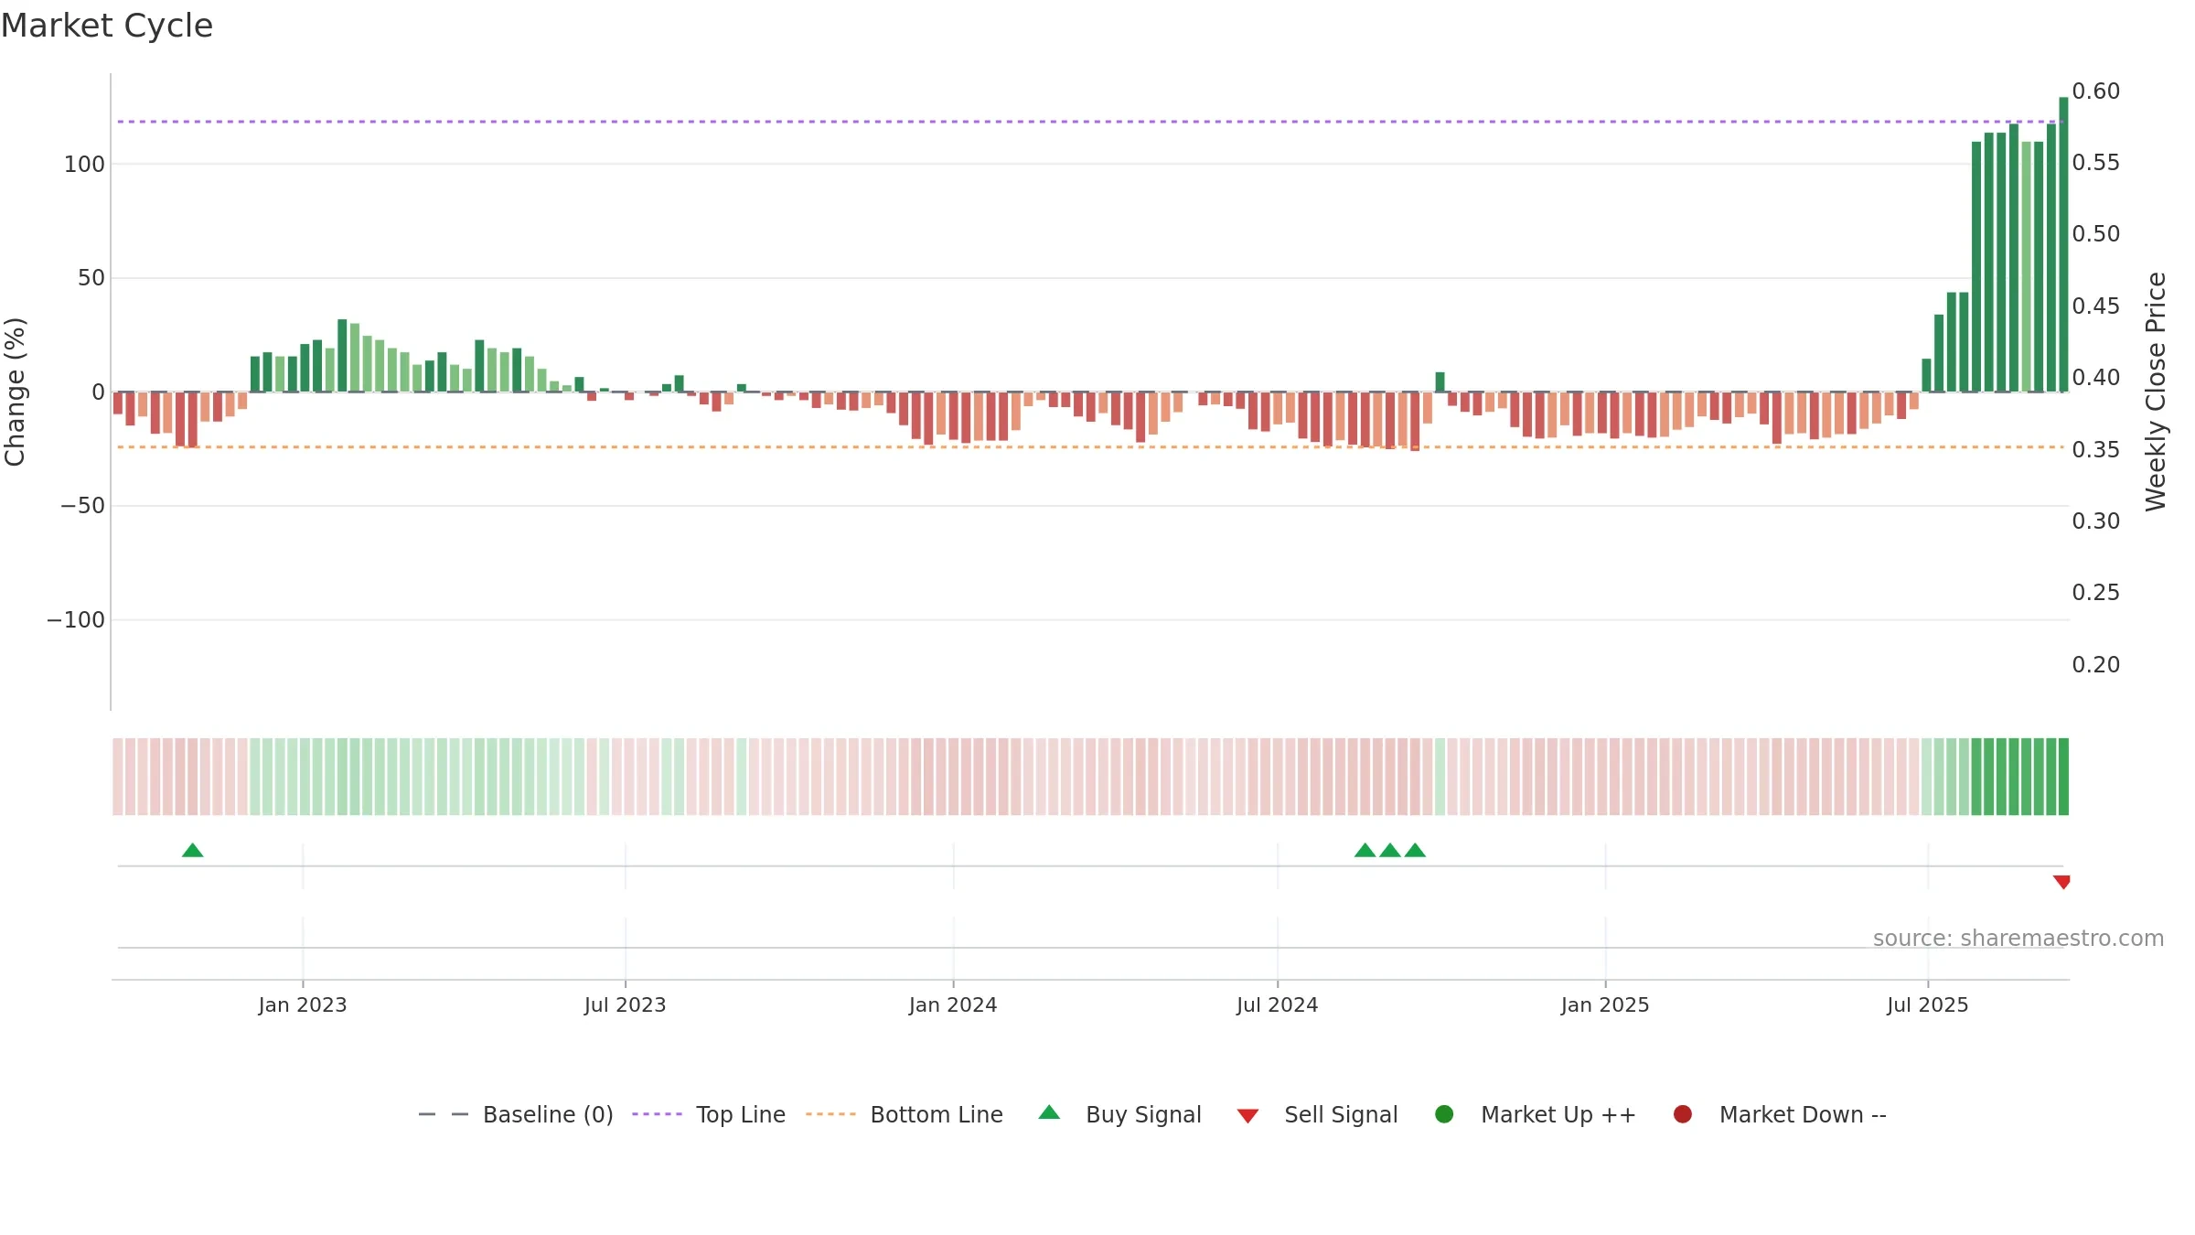This screenshot has width=2195, height=1235.
Task: Click the gray dashed Baseline legend sample
Action: click(x=443, y=1114)
